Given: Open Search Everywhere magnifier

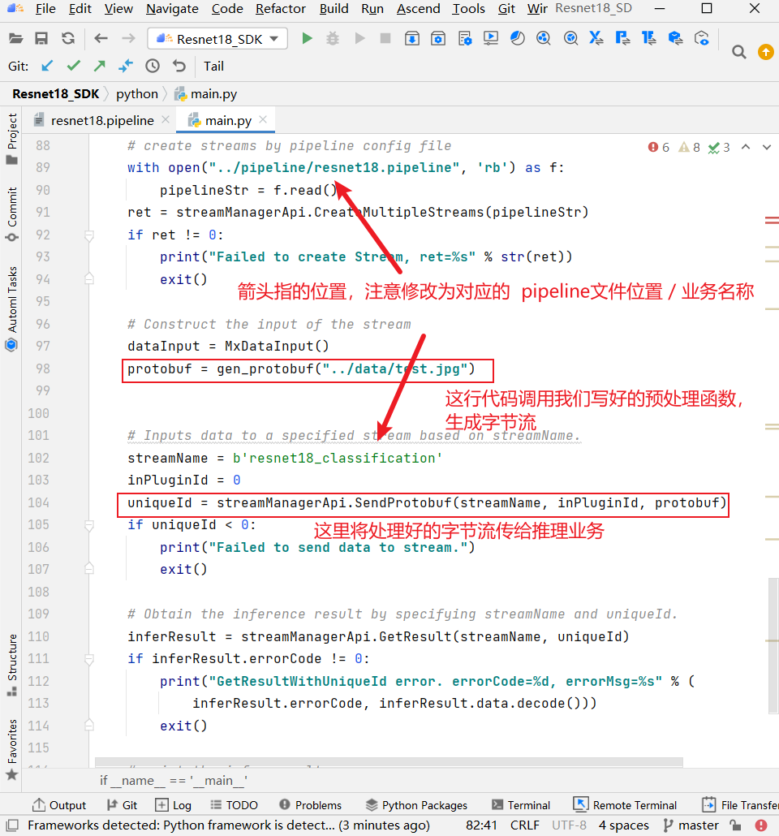Looking at the screenshot, I should tap(739, 52).
